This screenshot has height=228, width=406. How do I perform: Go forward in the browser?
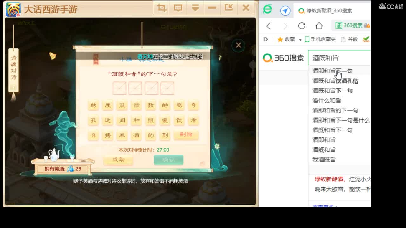(285, 26)
